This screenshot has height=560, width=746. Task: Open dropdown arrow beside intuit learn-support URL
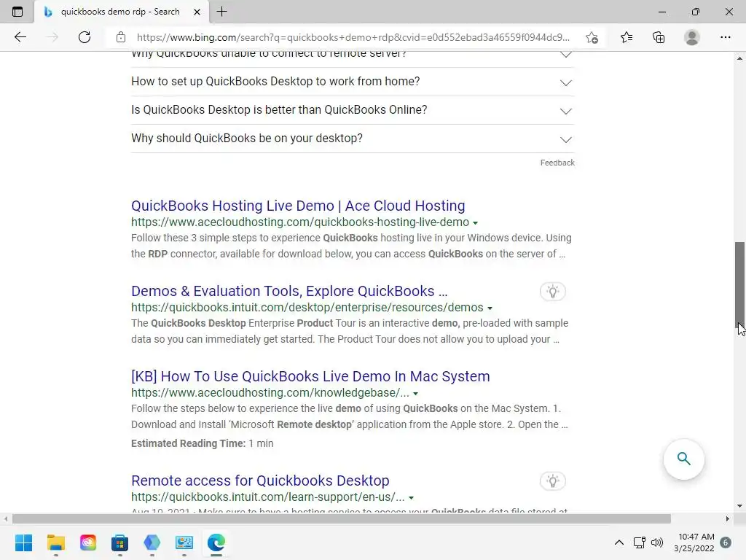coord(411,497)
